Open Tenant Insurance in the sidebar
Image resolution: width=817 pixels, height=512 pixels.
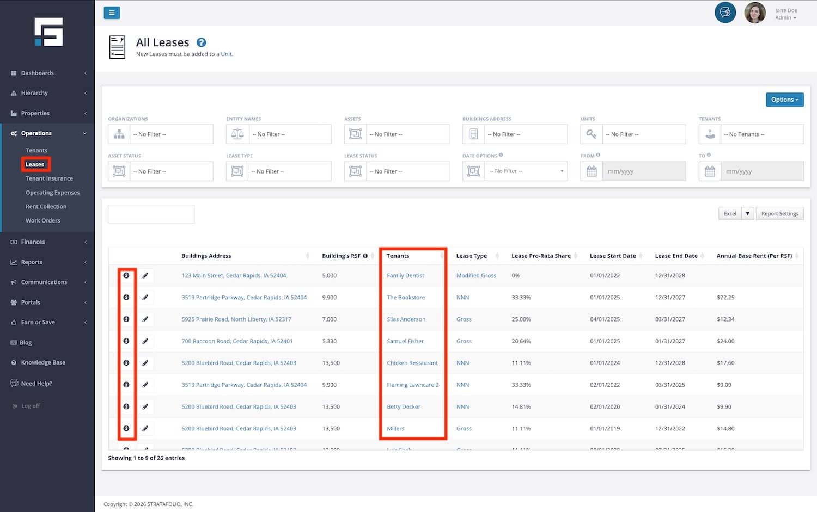(49, 178)
